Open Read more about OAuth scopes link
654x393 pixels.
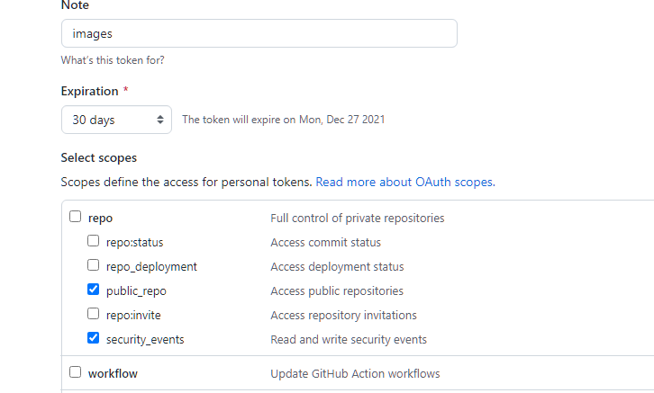pyautogui.click(x=404, y=182)
